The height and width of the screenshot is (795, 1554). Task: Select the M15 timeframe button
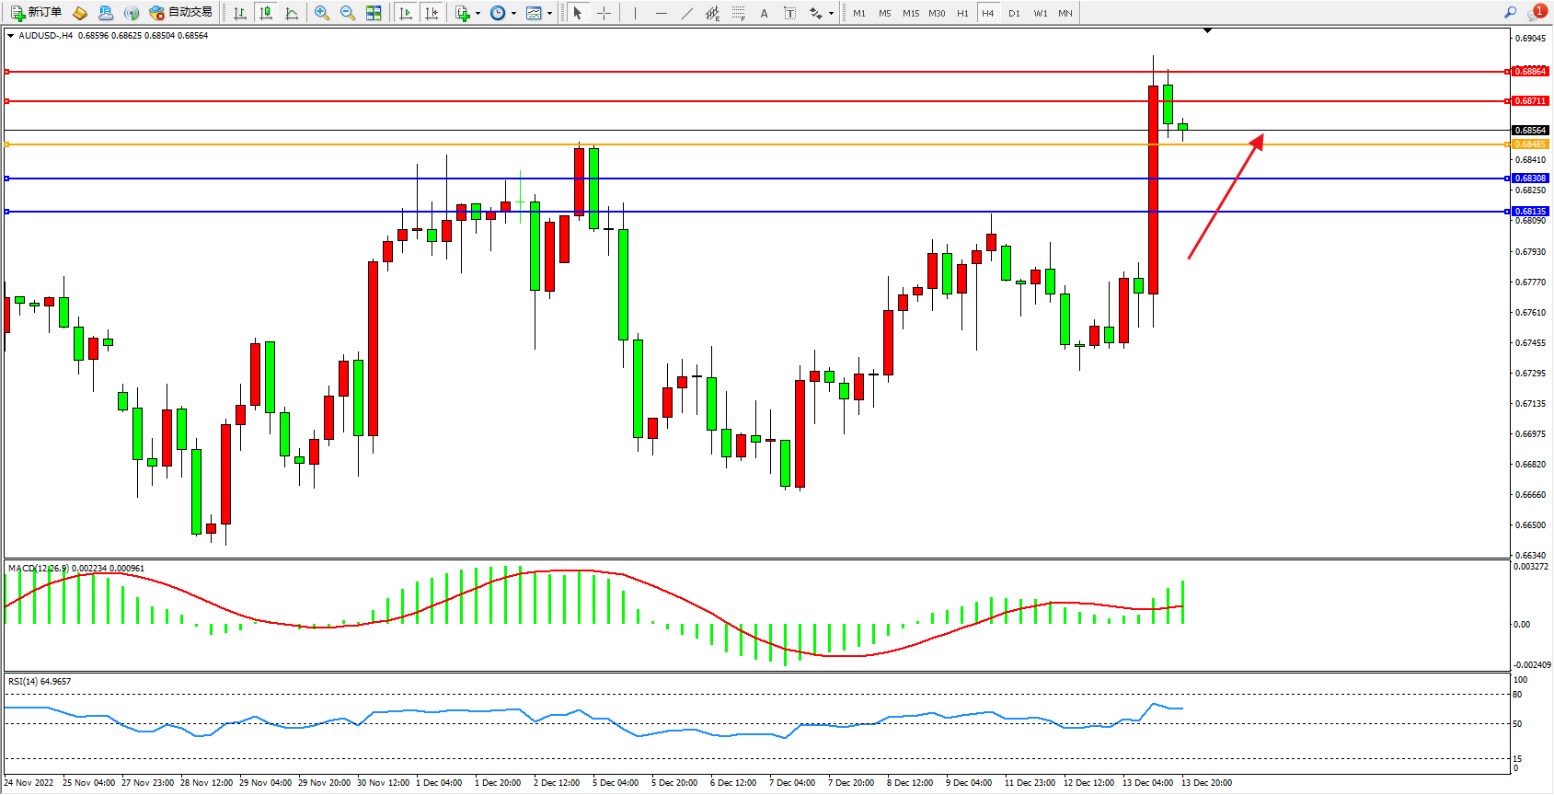point(911,13)
